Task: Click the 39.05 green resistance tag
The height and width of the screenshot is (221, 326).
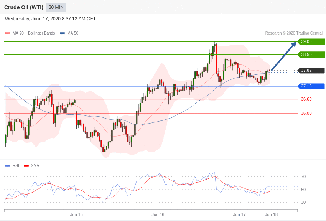Action: [x=311, y=41]
